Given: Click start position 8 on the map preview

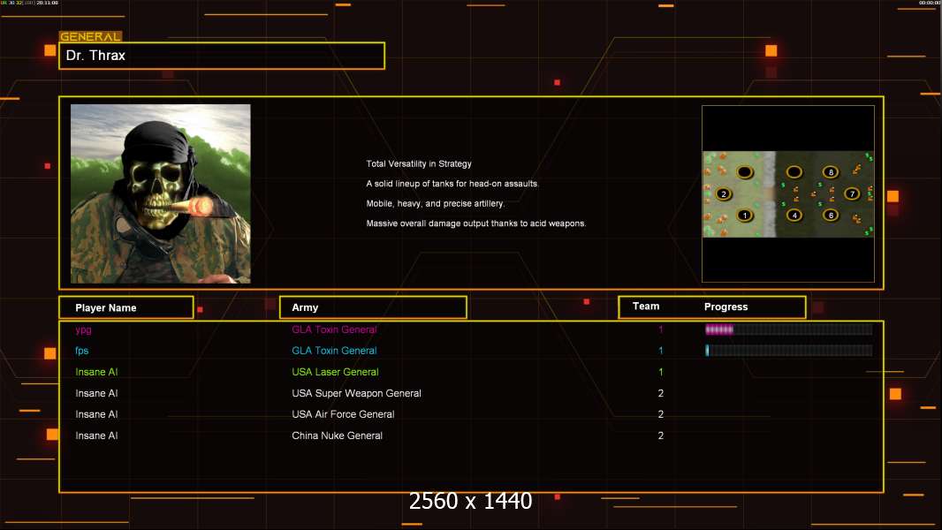Looking at the screenshot, I should point(831,172).
